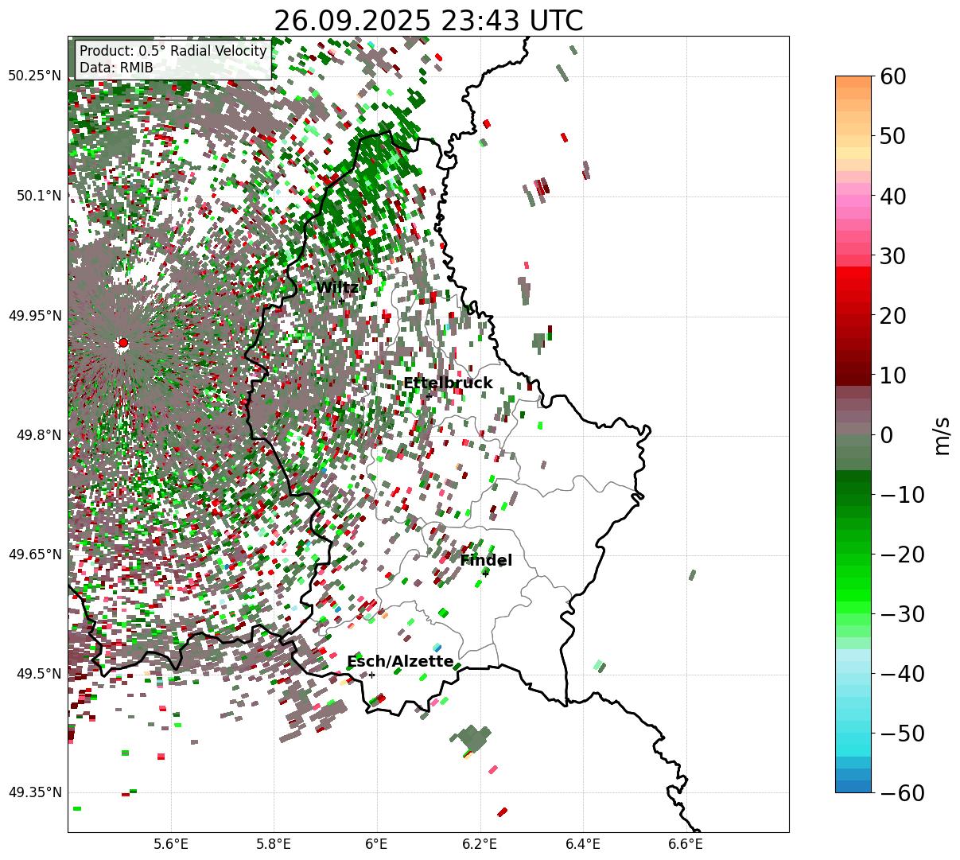Image resolution: width=960 pixels, height=860 pixels.
Task: Click the Esch/Alzette cross marker
Action: click(x=371, y=675)
